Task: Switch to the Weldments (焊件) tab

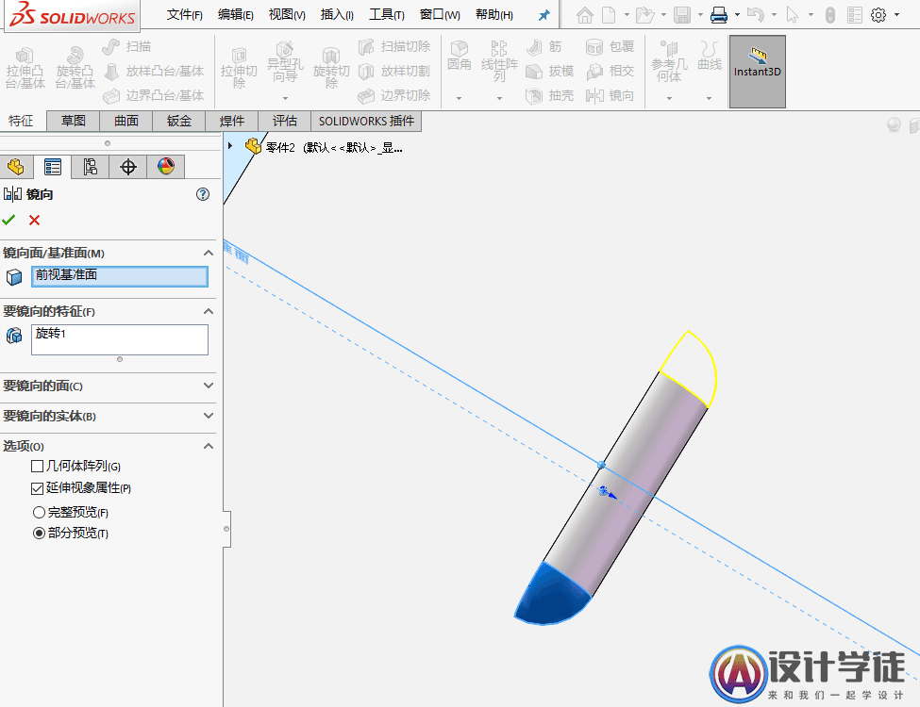Action: pyautogui.click(x=232, y=121)
